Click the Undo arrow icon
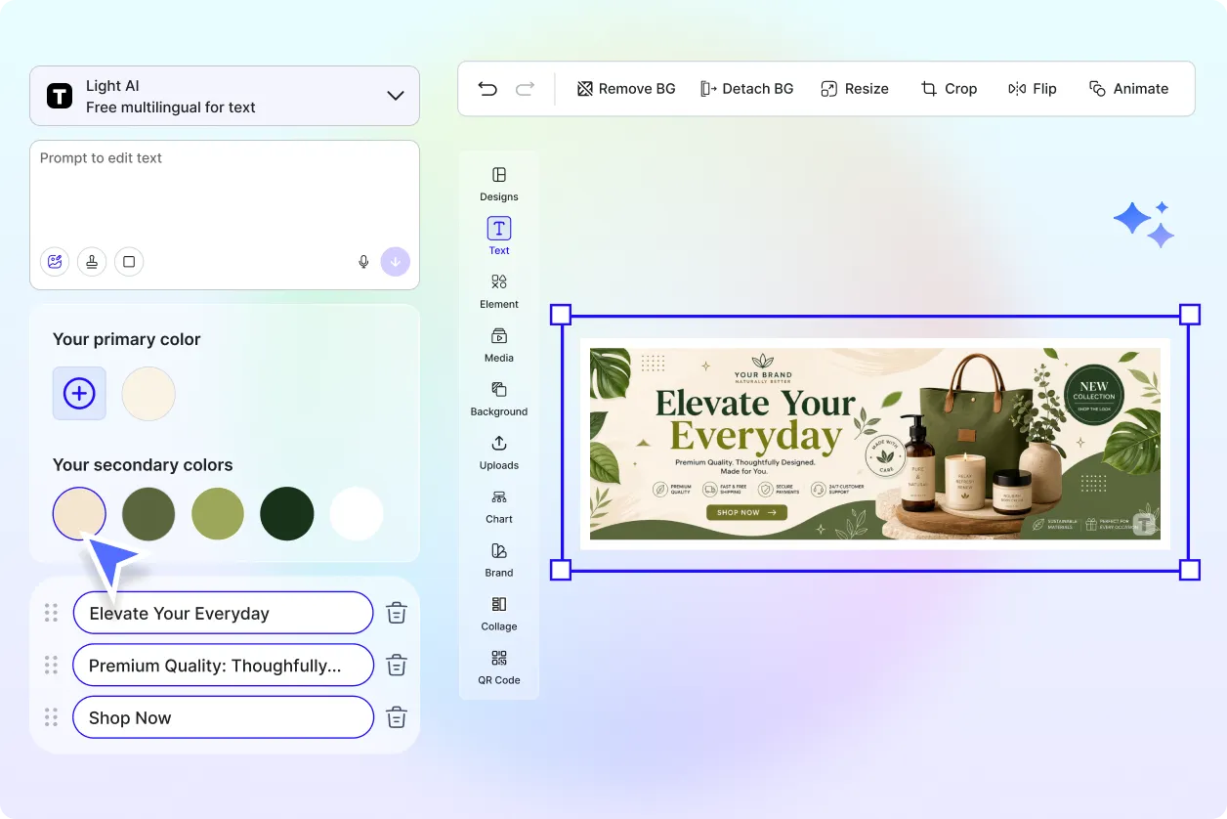This screenshot has width=1227, height=819. [x=487, y=89]
